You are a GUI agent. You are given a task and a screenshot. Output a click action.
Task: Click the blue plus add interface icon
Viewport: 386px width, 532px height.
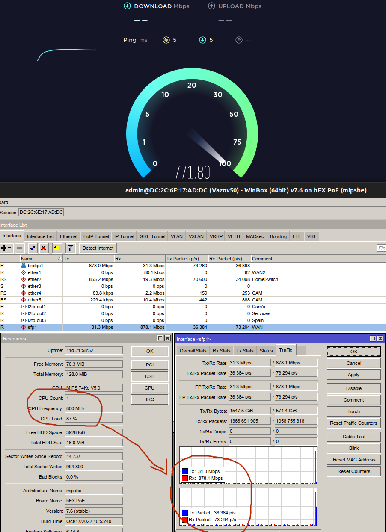click(x=4, y=248)
